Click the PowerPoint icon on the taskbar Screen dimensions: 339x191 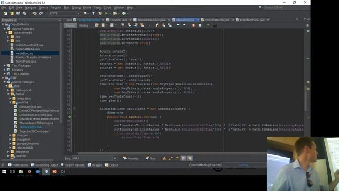tap(55, 172)
